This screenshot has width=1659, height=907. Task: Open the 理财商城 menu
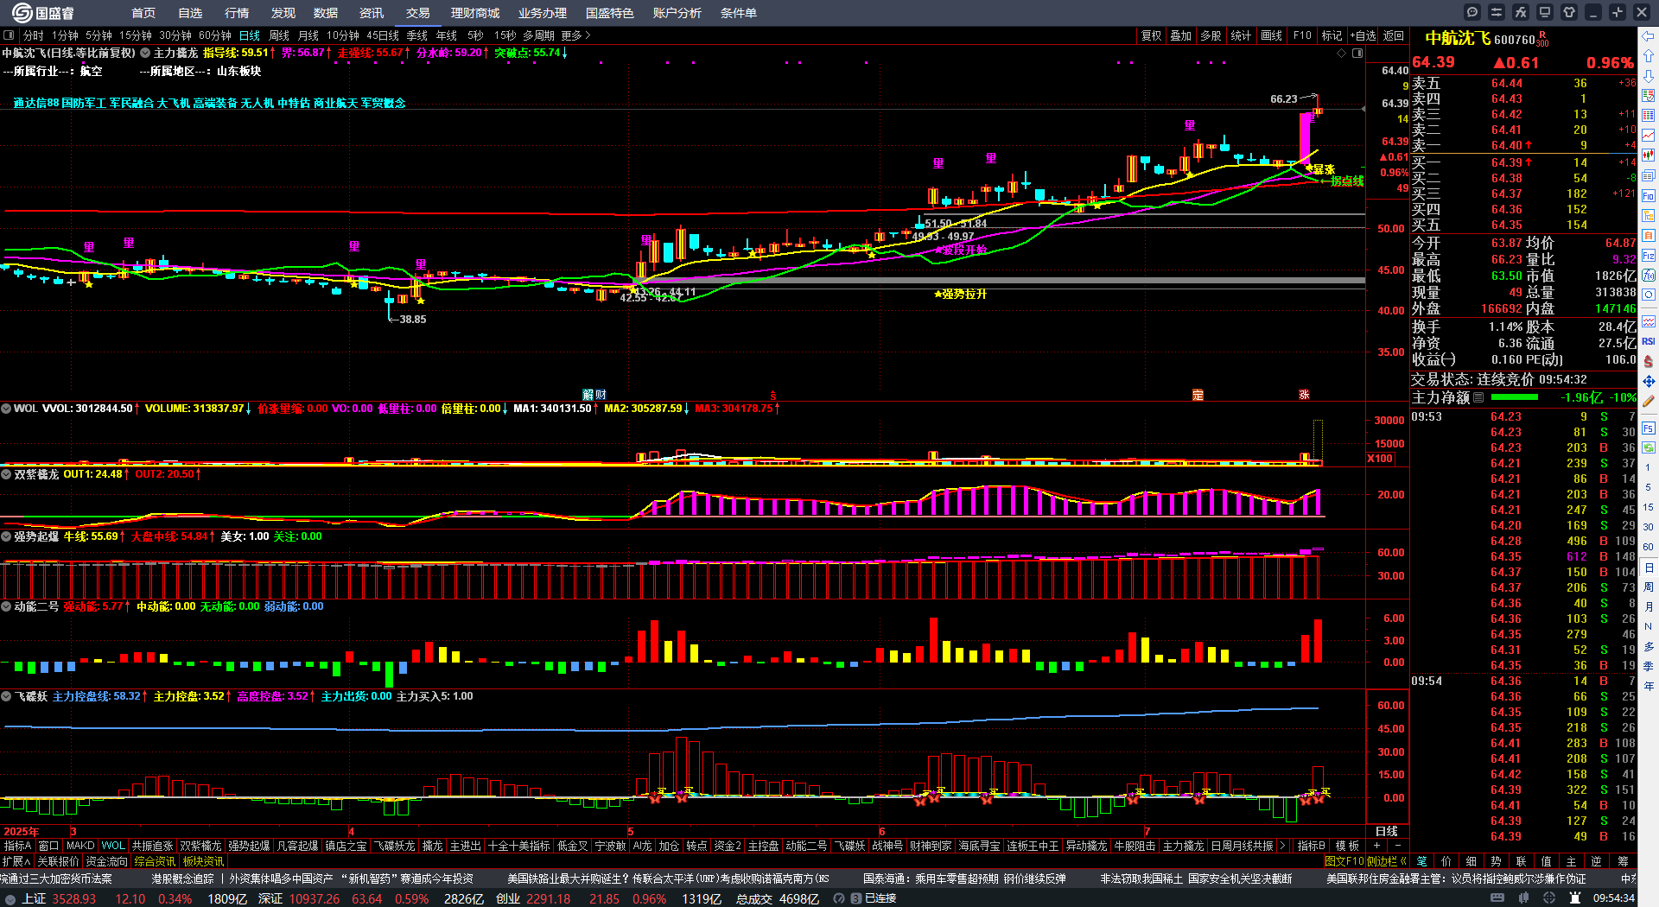[x=475, y=13]
